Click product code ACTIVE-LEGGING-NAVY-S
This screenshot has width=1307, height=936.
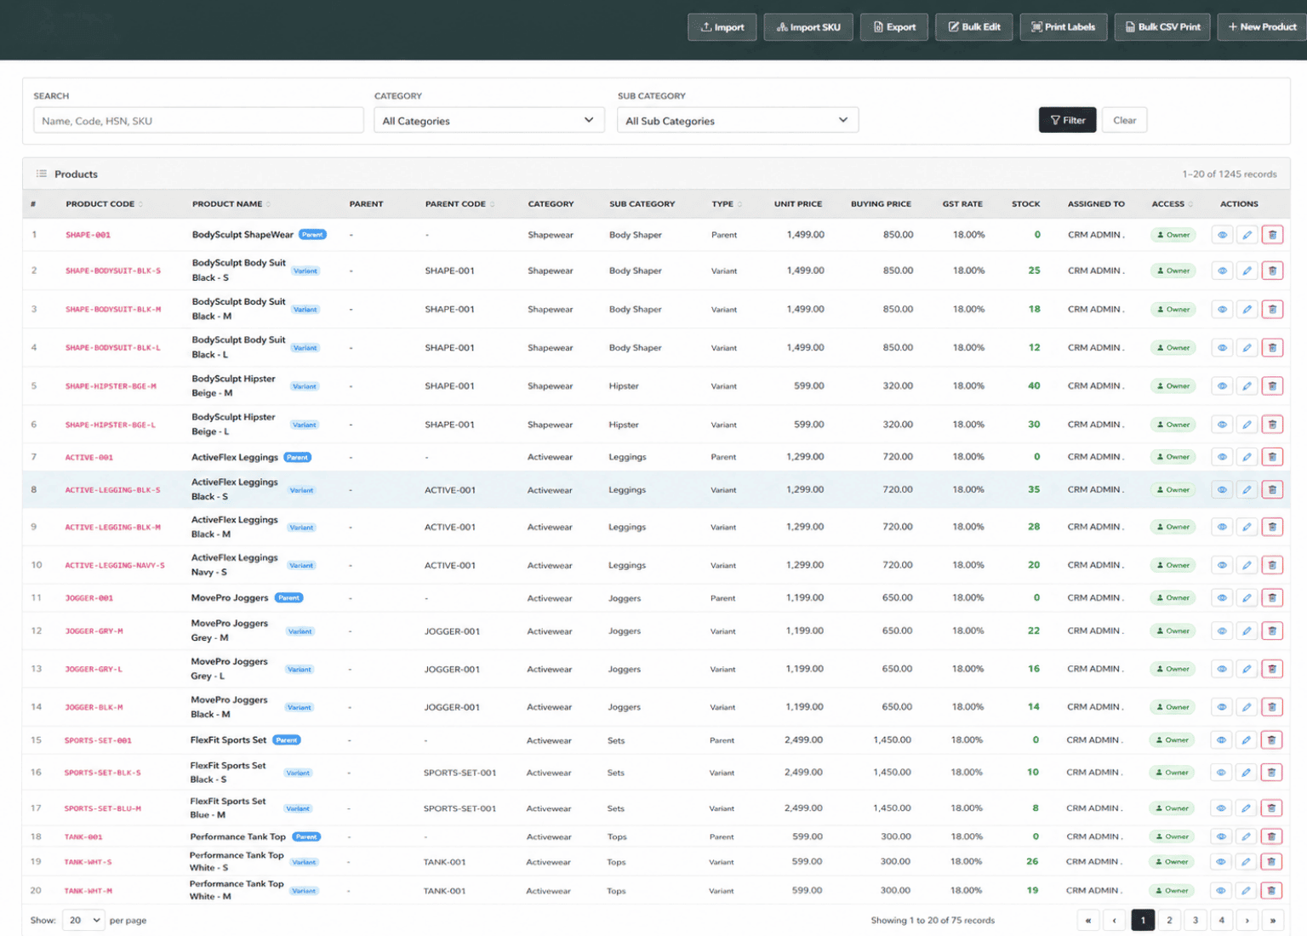(115, 565)
